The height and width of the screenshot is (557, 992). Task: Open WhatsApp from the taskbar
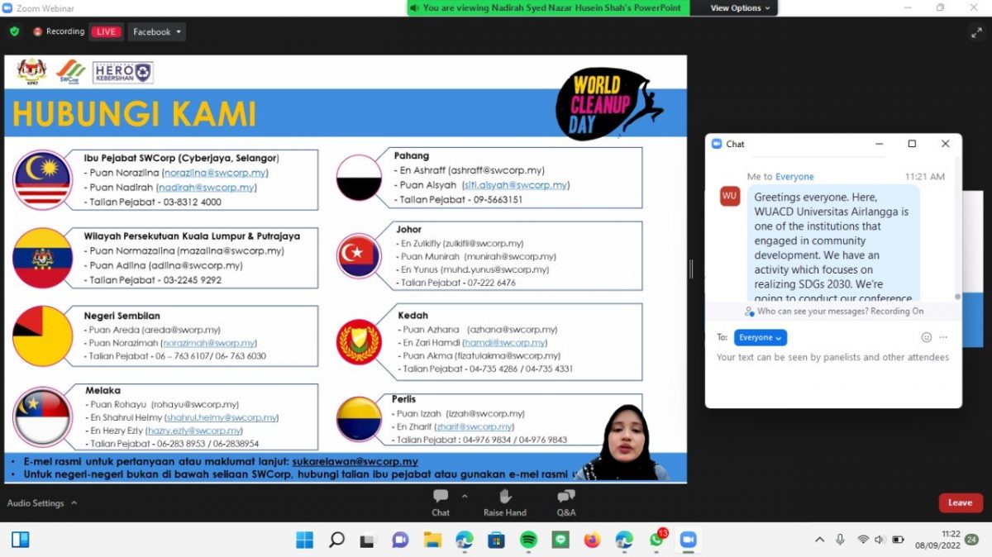click(x=656, y=540)
